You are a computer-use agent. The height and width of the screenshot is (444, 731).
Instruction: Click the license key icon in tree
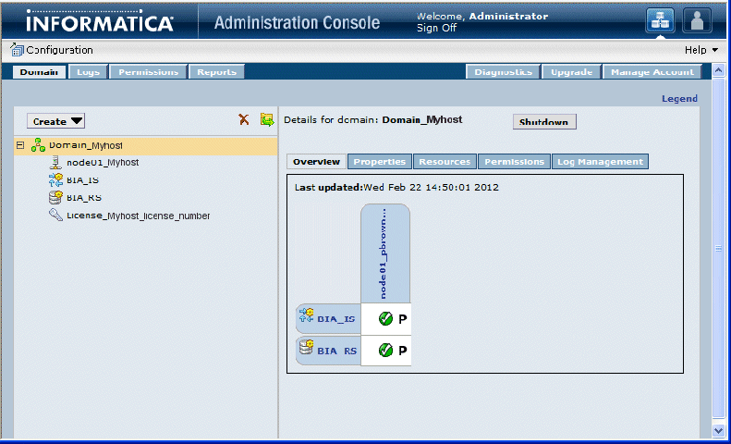coord(55,215)
